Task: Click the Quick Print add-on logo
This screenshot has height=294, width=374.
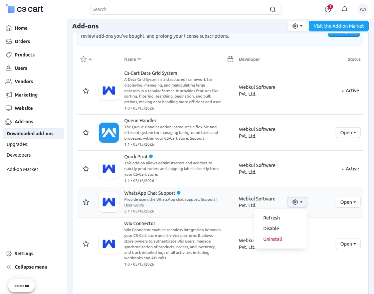Action: (109, 169)
